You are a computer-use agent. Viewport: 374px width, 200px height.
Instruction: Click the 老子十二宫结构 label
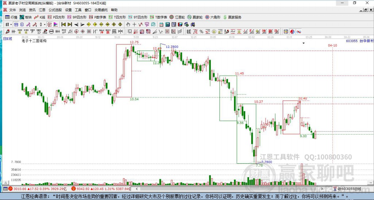[x=34, y=41]
